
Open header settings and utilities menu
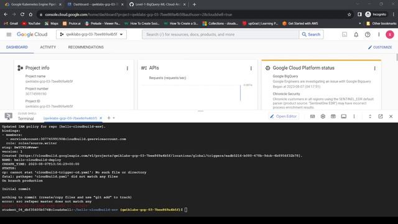(379, 34)
